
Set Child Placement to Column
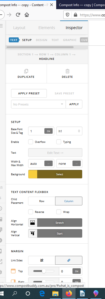coord(69,201)
